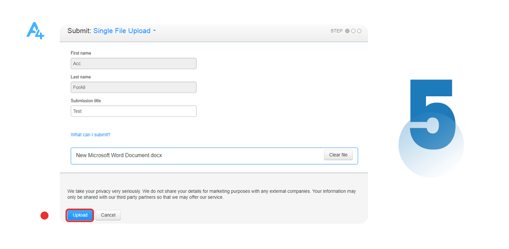Screen dimensions: 509x249
Task: Open the Single File Upload dropdown
Action: (124, 31)
